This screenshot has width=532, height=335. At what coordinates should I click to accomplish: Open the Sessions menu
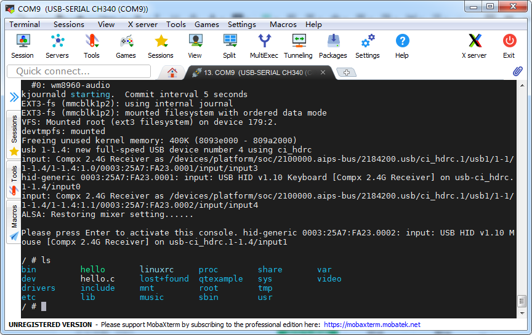click(x=69, y=25)
